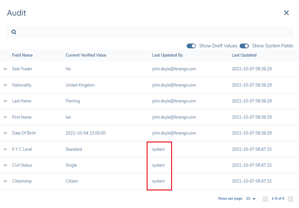Toggle Show System Fields switch
This screenshot has height=208, width=299.
(x=245, y=46)
